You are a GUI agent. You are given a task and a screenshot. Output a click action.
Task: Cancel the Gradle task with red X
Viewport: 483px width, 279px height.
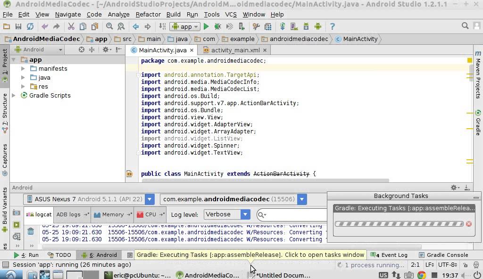click(x=469, y=224)
